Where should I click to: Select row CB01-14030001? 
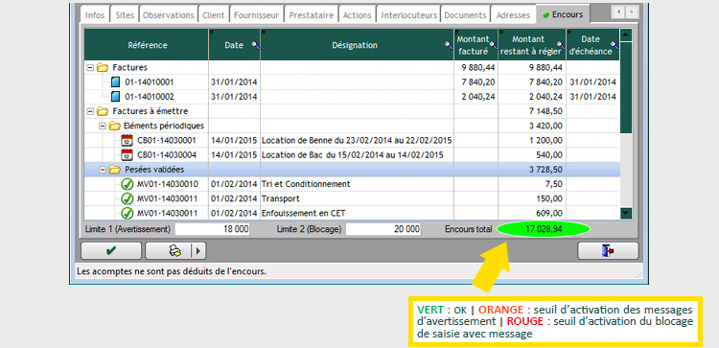click(x=352, y=140)
